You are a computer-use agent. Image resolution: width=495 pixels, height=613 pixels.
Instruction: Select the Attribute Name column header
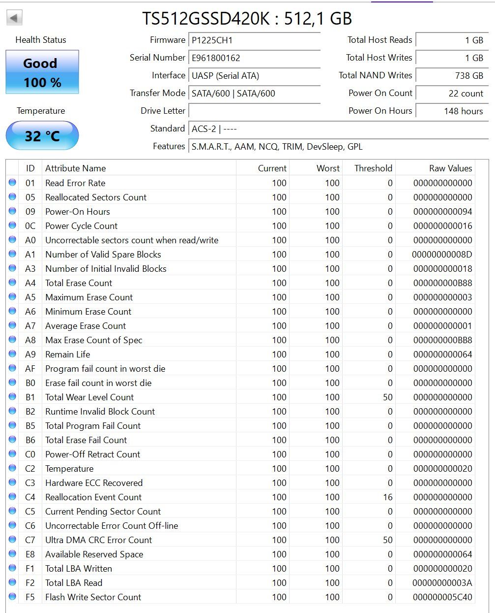pos(139,168)
